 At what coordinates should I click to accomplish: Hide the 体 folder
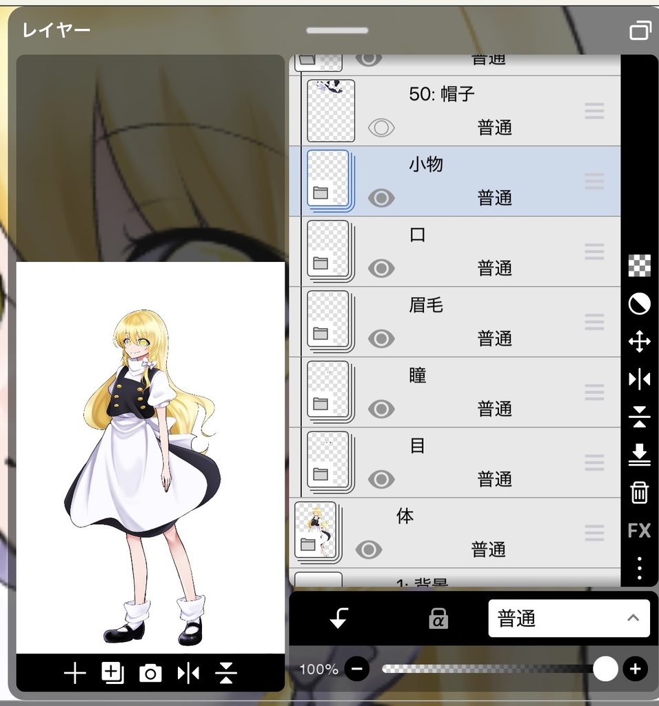(x=369, y=549)
